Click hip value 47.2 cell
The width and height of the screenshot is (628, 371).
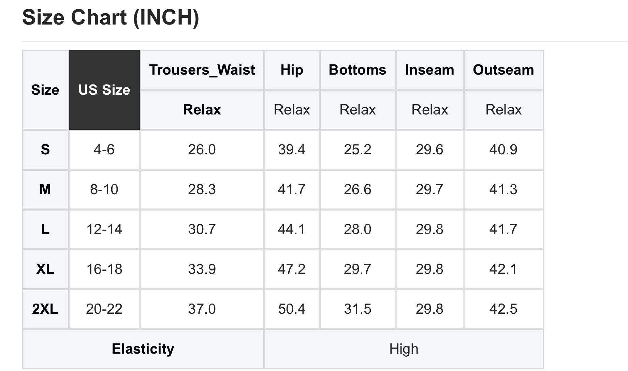click(292, 269)
